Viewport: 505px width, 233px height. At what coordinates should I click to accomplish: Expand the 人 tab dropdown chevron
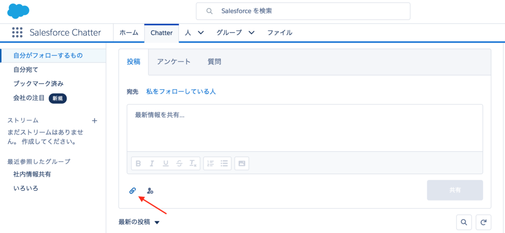[x=201, y=33]
